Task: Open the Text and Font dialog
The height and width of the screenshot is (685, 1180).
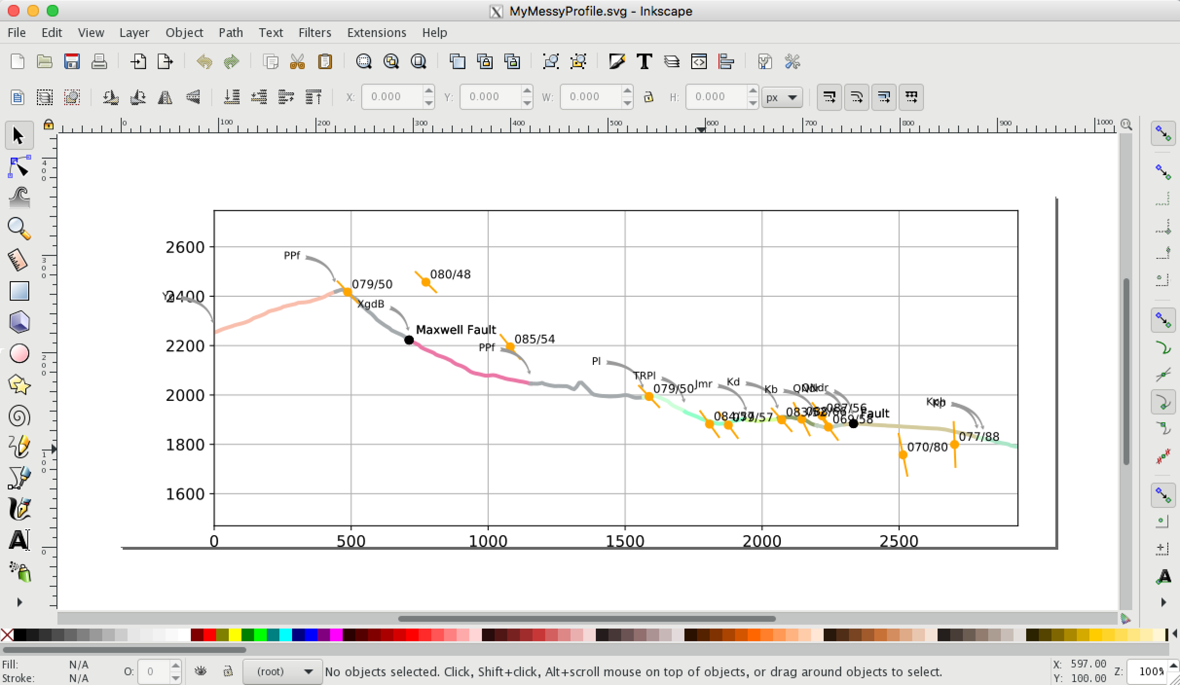Action: [645, 62]
